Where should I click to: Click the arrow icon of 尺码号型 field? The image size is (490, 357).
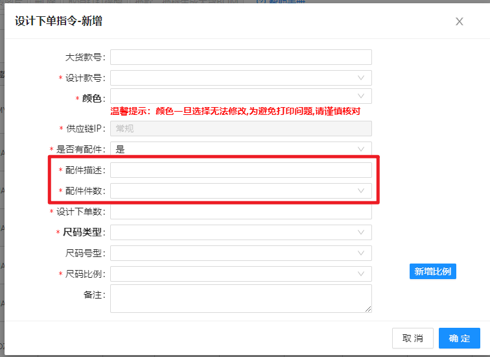[x=361, y=253]
